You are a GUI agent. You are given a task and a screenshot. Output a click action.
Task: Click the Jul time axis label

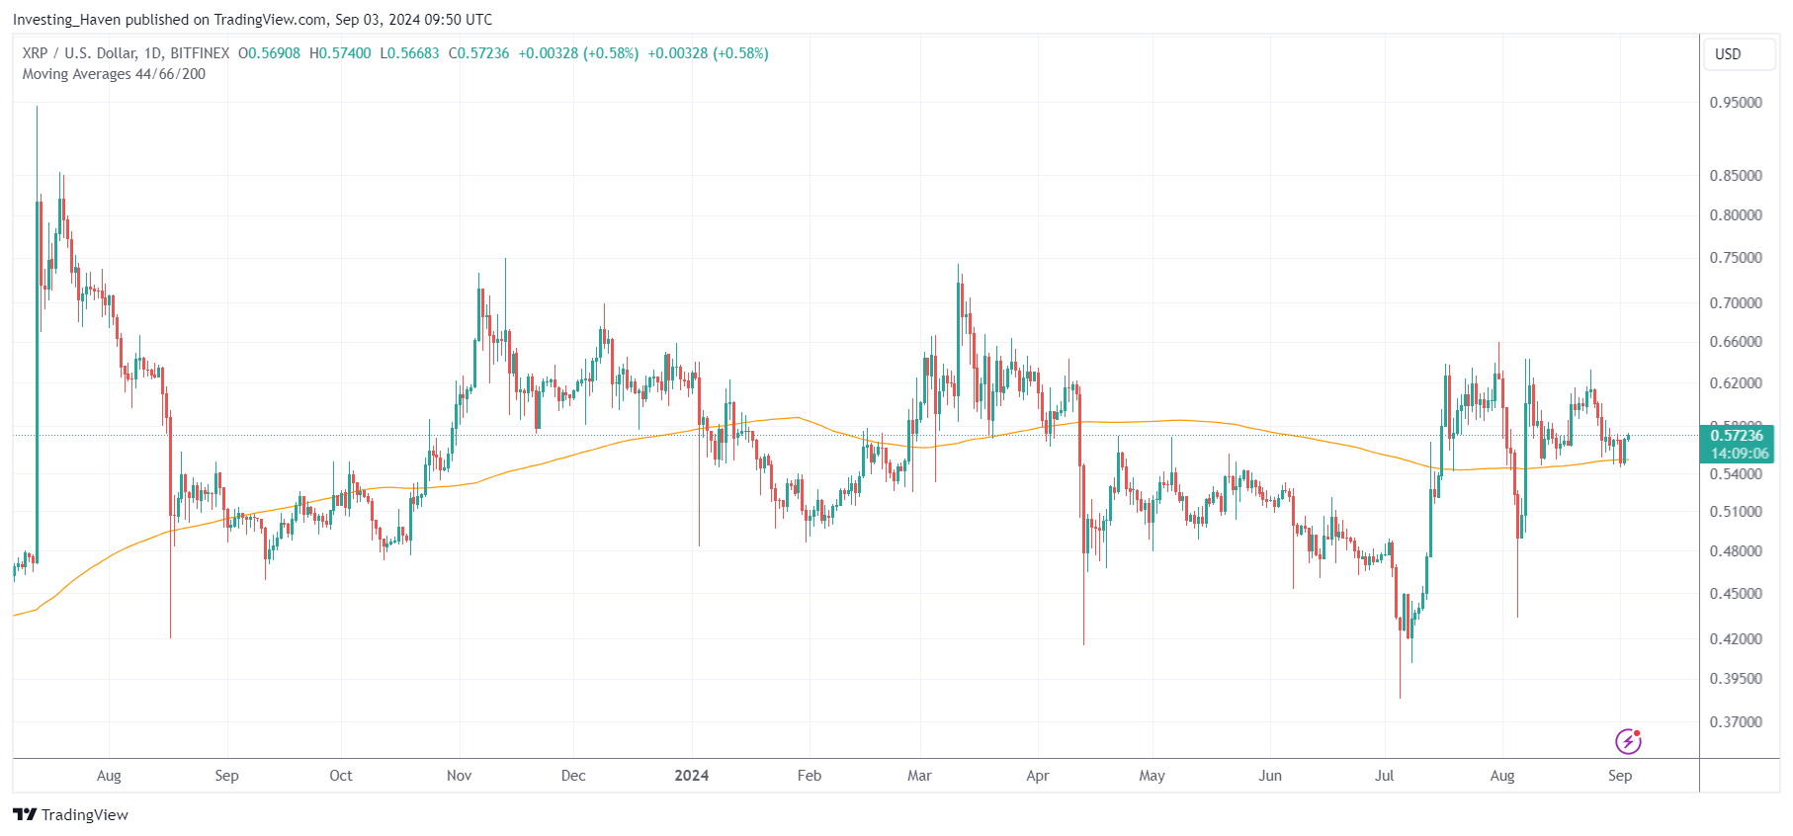(x=1385, y=776)
